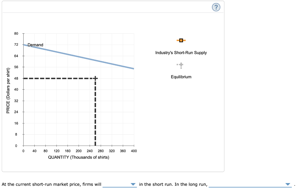Image resolution: width=298 pixels, height=191 pixels.
Task: Click the intersection point at quantity 260
Action: pyautogui.click(x=95, y=78)
